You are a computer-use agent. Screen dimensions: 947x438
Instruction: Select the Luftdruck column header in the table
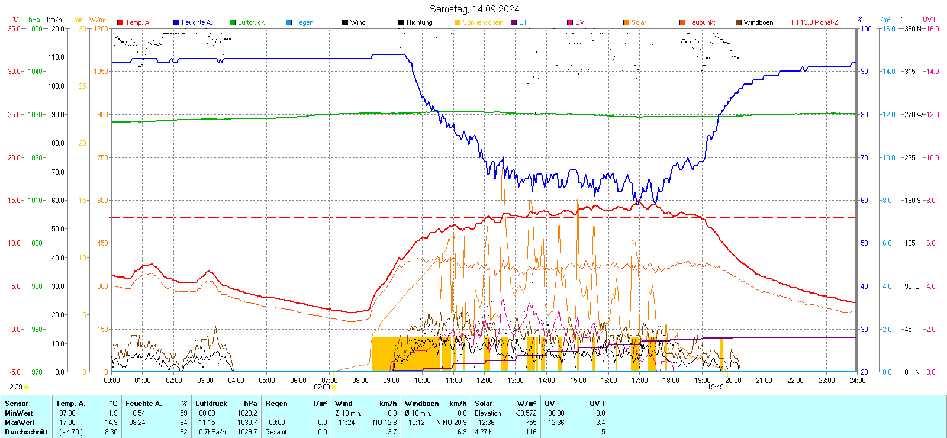211,404
